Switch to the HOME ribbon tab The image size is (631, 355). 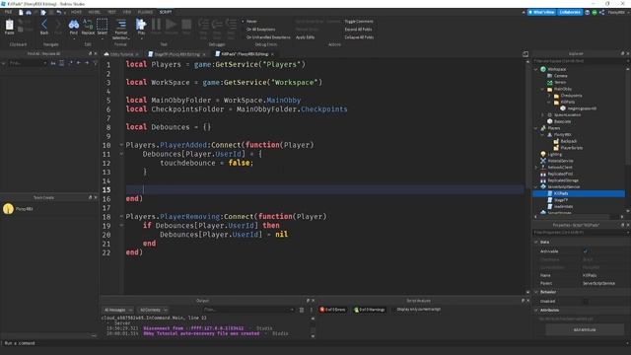click(x=76, y=13)
